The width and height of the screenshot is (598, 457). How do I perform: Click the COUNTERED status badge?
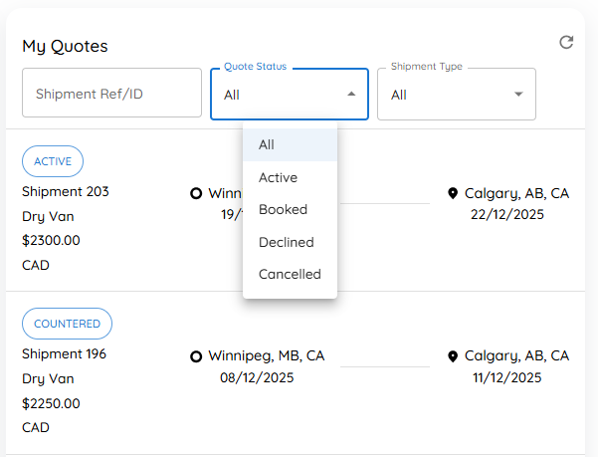(67, 324)
